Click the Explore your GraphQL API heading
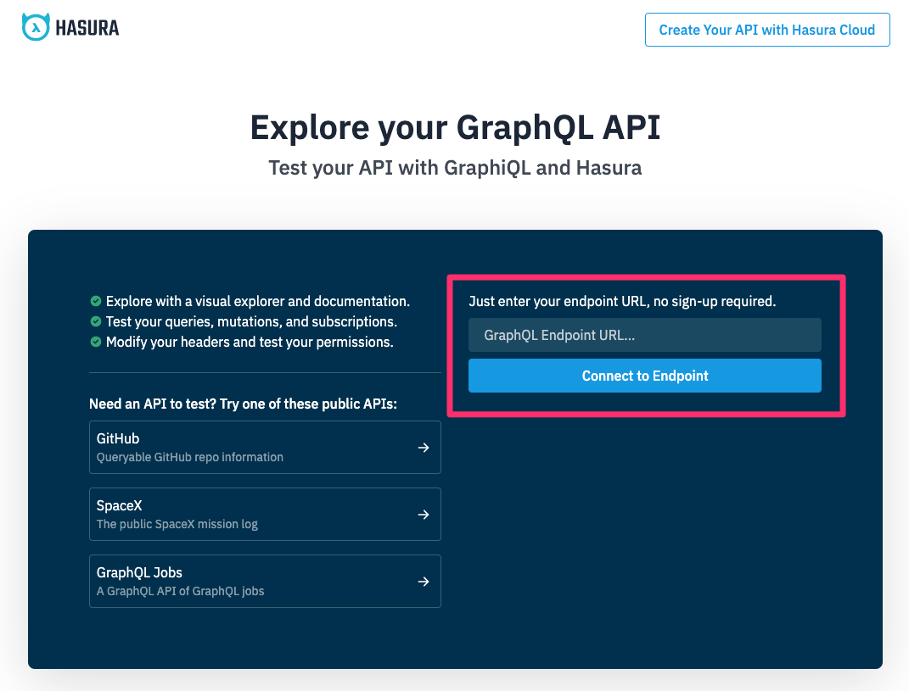909x691 pixels. [455, 127]
